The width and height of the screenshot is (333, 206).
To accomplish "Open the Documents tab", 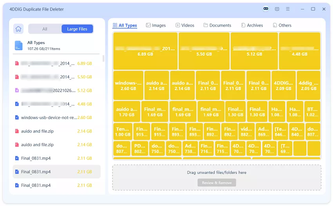I will pos(217,25).
